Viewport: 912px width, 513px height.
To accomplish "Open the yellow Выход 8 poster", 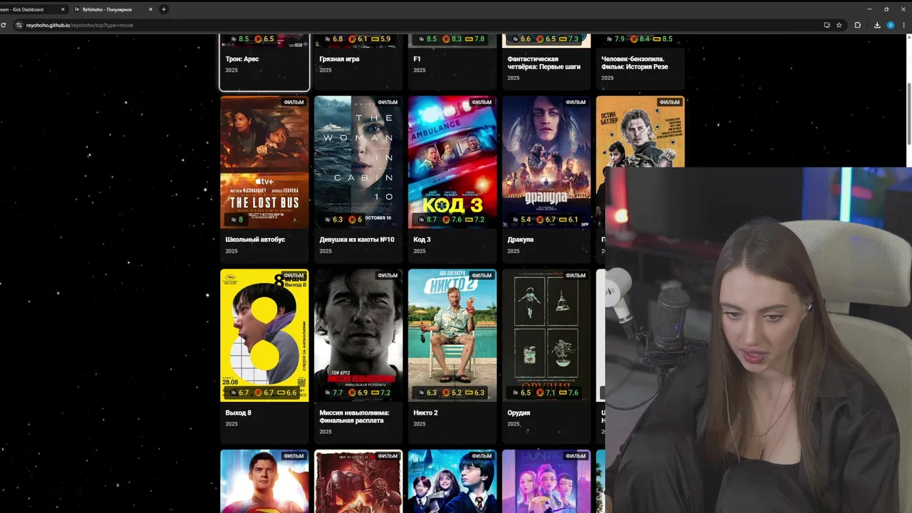I will (264, 336).
